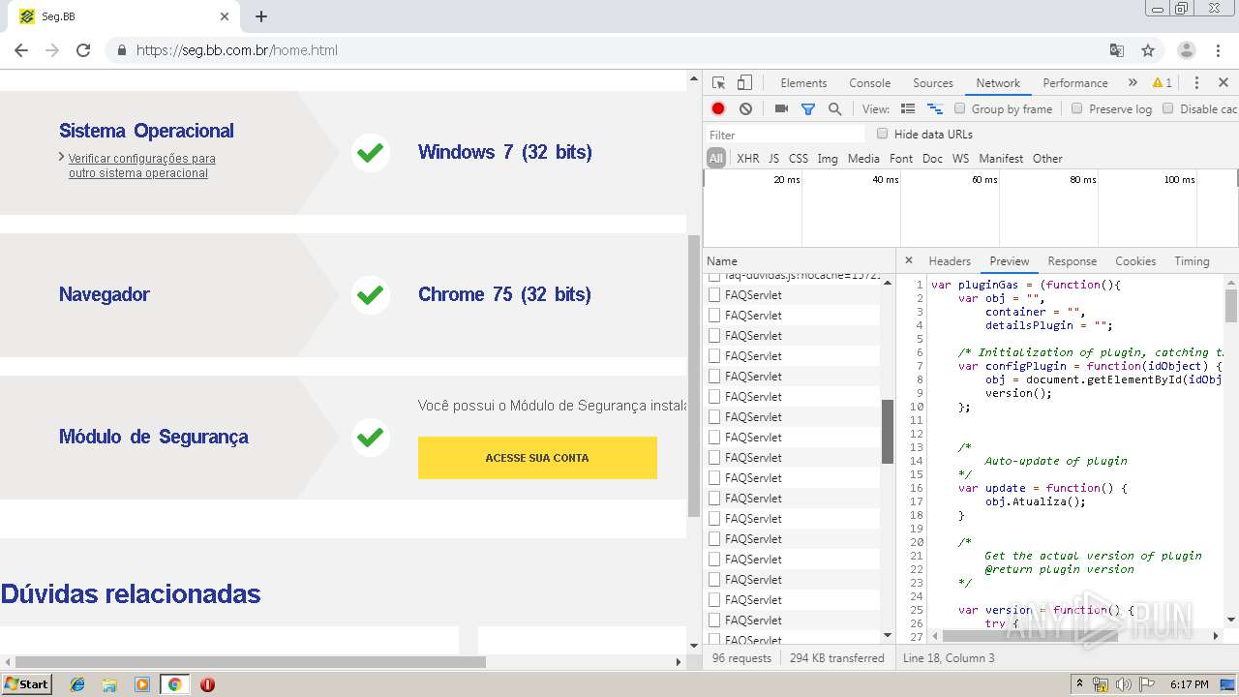Viewport: 1239px width, 697px height.
Task: Open the warnings indicator showing 1
Action: pos(1163,83)
